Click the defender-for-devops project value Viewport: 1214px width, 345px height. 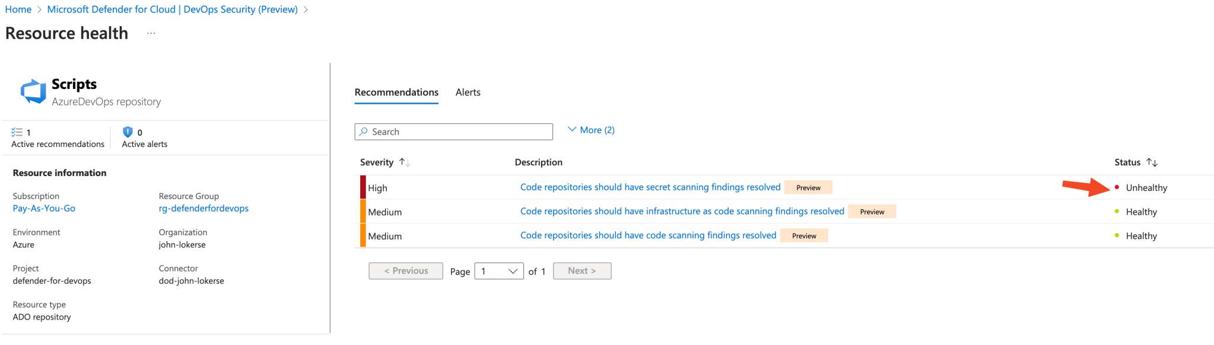[52, 281]
